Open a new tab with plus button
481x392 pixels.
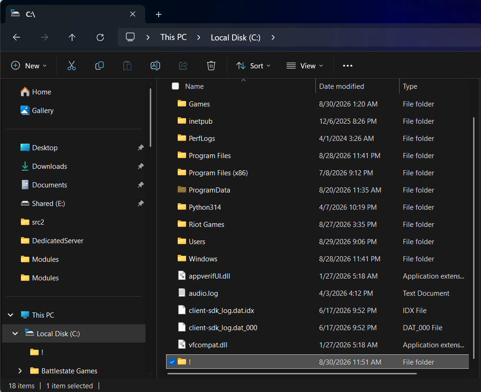click(x=159, y=14)
